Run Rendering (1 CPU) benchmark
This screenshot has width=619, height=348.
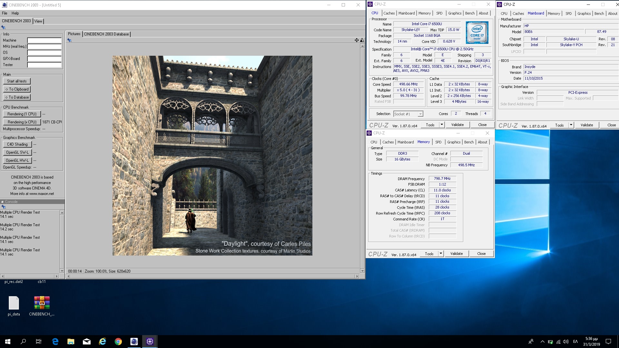(x=22, y=114)
